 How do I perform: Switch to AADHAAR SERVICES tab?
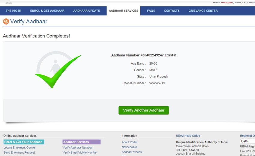pyautogui.click(x=123, y=11)
